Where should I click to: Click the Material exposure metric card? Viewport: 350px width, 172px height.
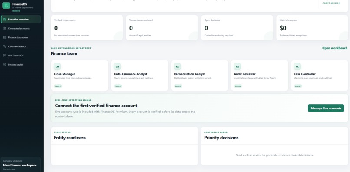tap(312, 28)
